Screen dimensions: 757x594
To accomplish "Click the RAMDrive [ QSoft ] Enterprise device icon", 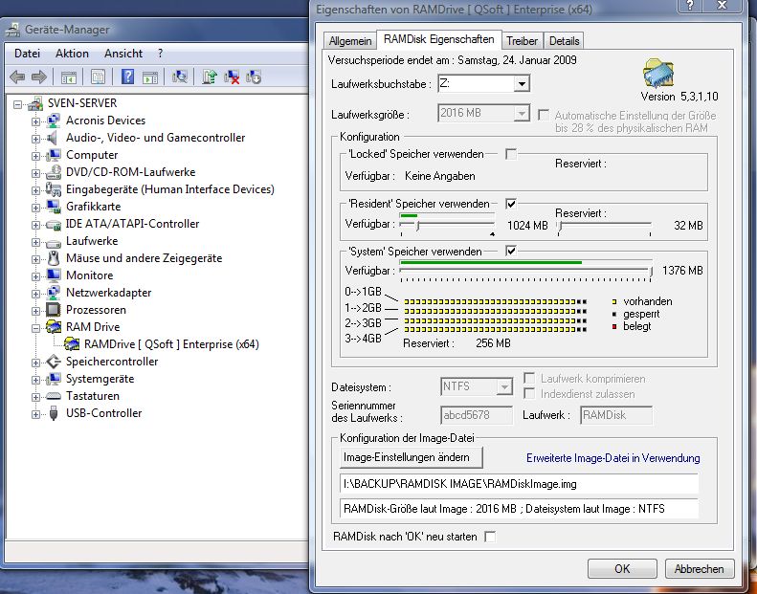I will (72, 344).
